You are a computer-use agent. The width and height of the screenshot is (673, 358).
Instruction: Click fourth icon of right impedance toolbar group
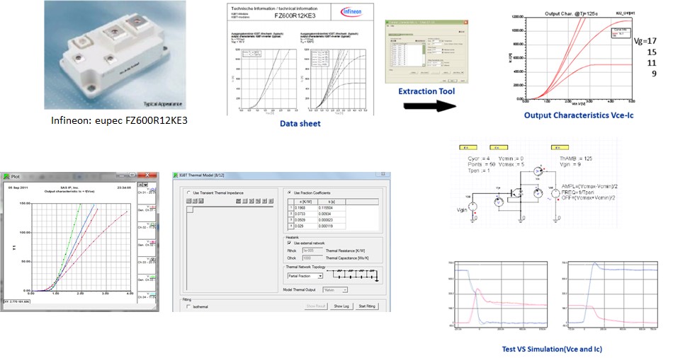258,201
